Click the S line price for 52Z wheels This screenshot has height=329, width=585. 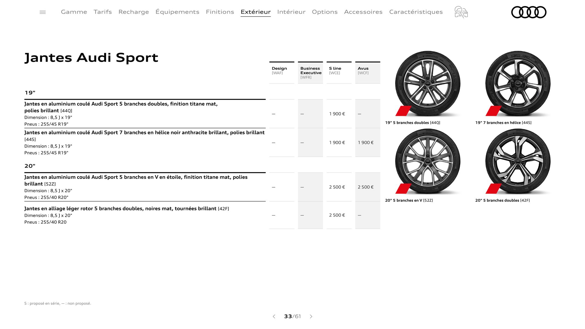coord(337,187)
